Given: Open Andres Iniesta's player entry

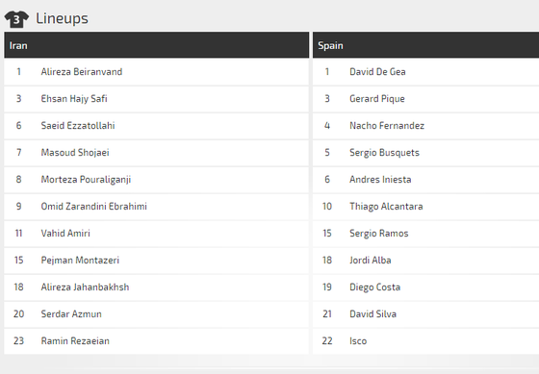Looking at the screenshot, I should click(380, 180).
